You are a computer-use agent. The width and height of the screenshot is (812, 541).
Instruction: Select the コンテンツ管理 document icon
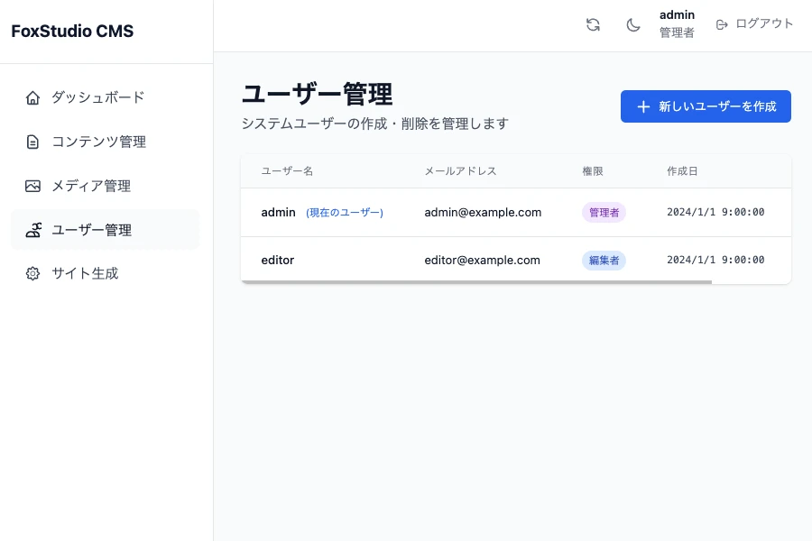[x=31, y=141]
